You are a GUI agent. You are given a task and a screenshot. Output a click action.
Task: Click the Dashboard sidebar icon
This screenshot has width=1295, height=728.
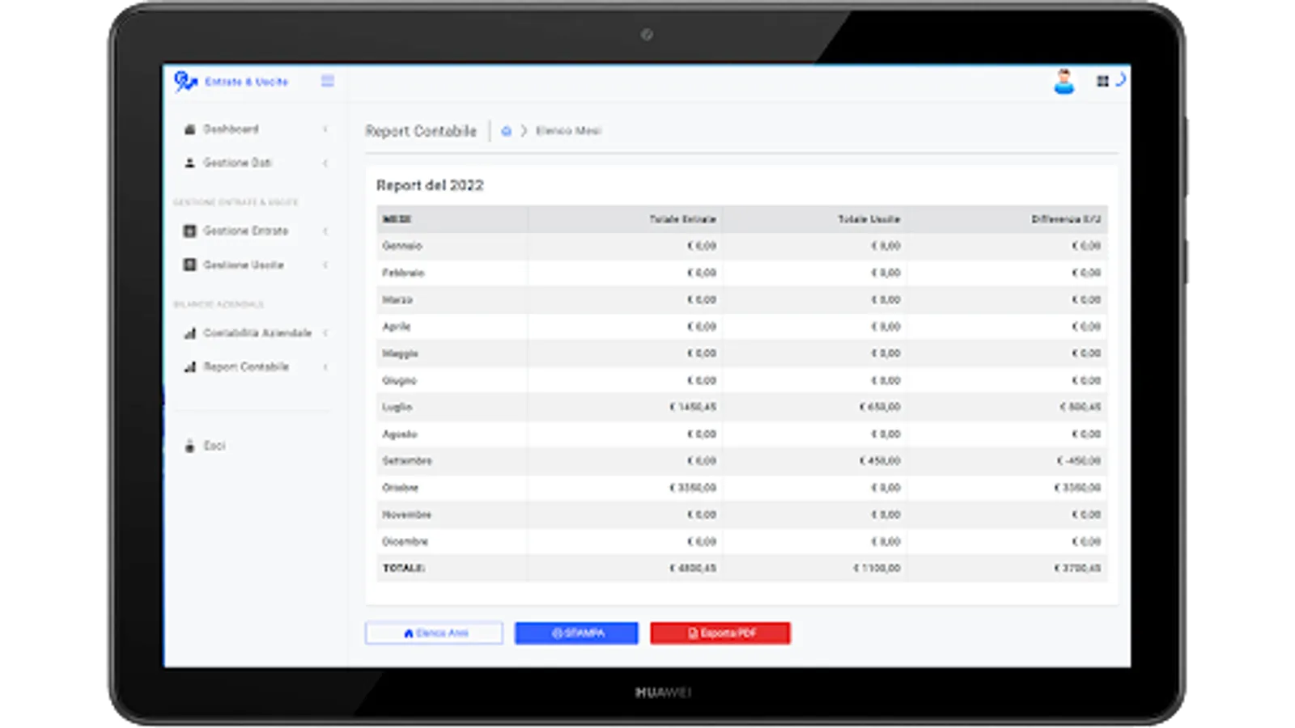point(190,129)
